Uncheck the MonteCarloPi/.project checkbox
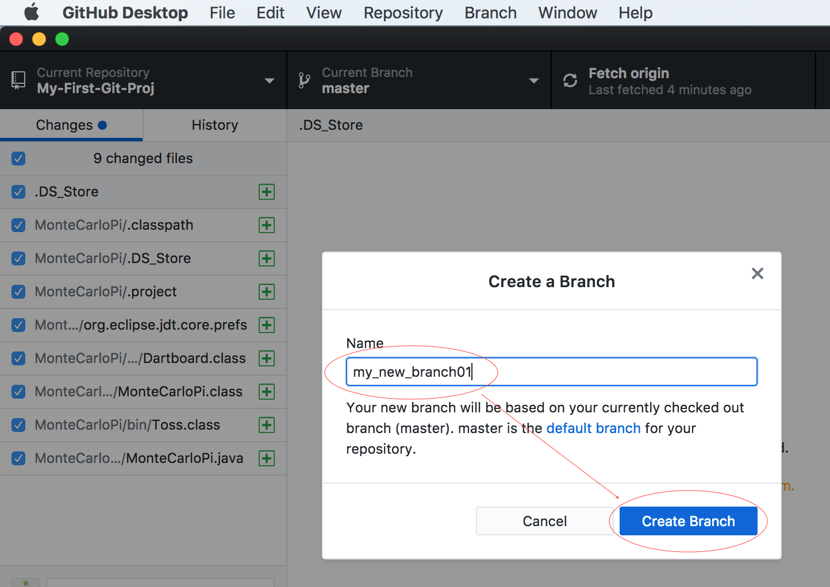 18,292
